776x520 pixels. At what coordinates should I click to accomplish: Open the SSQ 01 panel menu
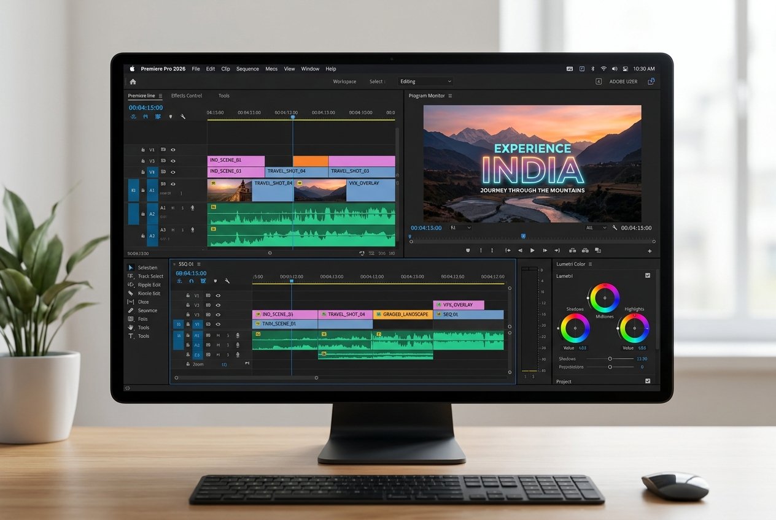199,264
